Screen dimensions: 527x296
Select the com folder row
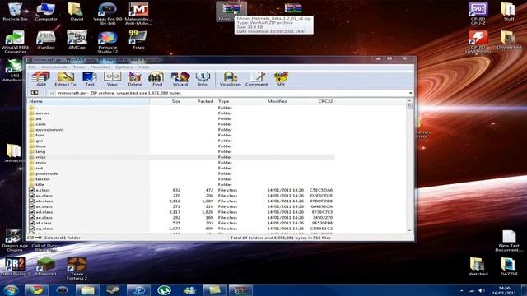[x=181, y=124]
